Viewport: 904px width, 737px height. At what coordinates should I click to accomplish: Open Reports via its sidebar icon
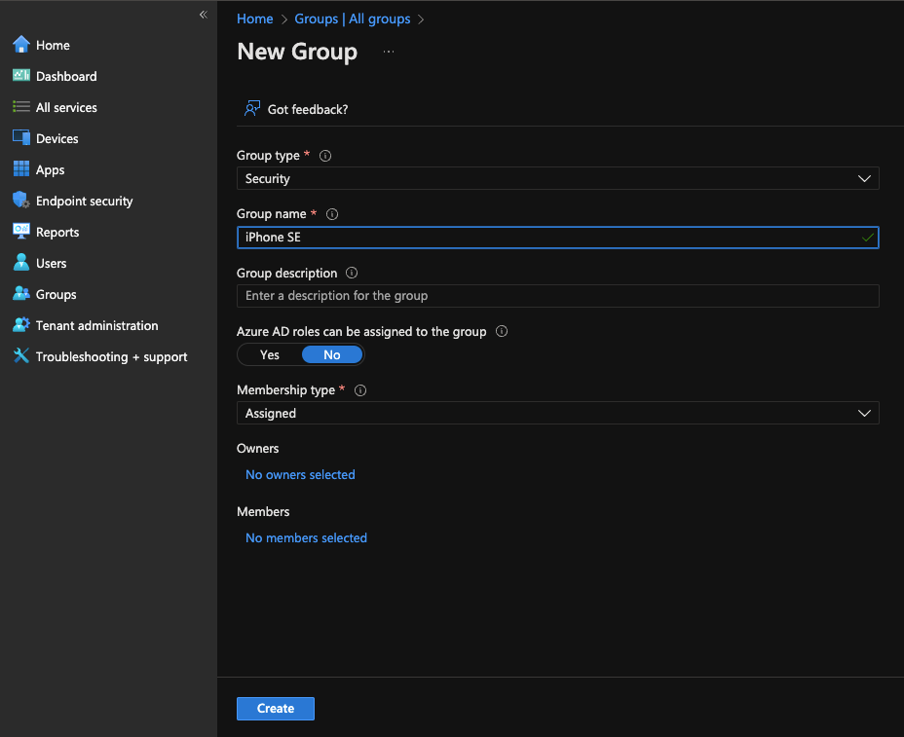[20, 232]
